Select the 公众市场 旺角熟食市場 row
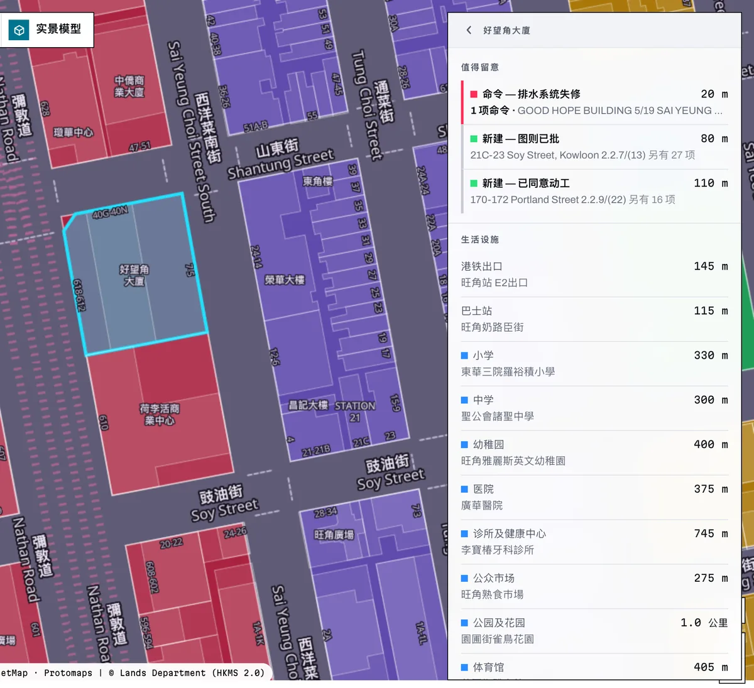Screen dimensions: 754x688 click(594, 587)
